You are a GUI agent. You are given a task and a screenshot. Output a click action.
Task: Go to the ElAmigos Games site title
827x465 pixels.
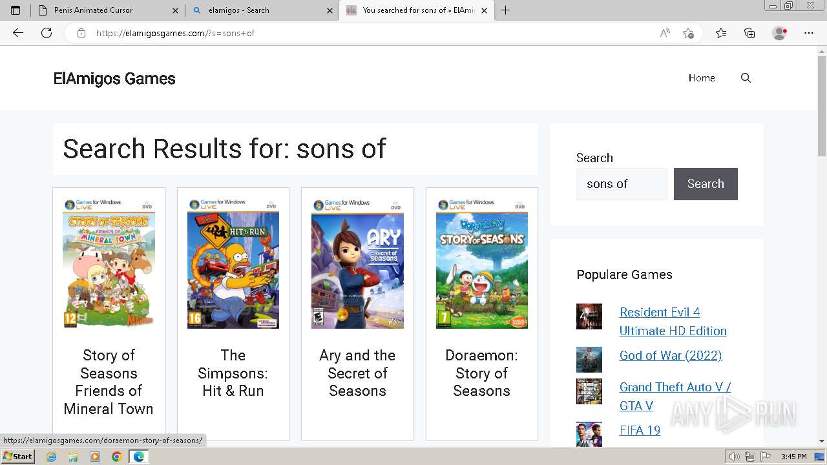tap(114, 79)
